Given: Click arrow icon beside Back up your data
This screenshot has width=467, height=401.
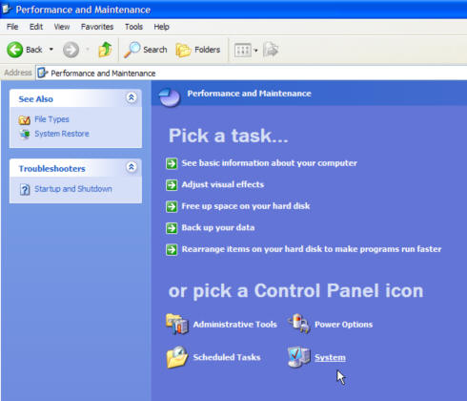Looking at the screenshot, I should (x=172, y=228).
